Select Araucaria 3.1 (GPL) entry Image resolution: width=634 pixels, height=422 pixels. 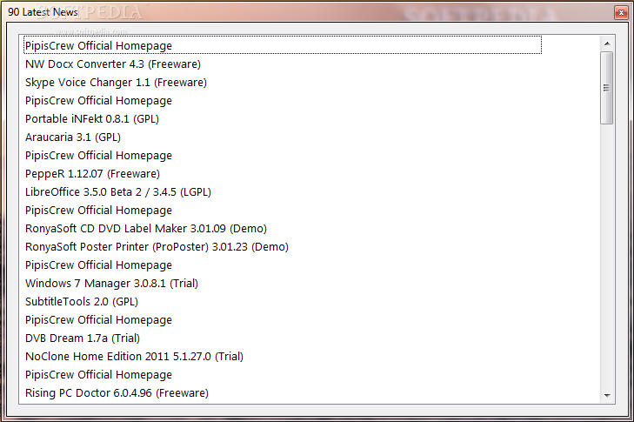pos(73,137)
